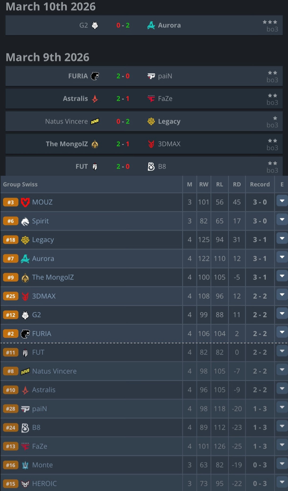Click the 3DMAX team name in standings
Viewport: 288px width, 491px height.
click(x=44, y=296)
